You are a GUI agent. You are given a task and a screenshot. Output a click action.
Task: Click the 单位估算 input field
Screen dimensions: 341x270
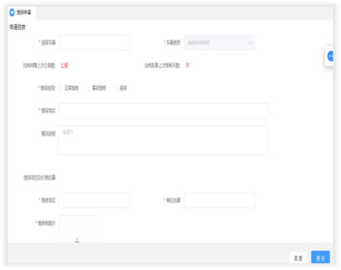(x=220, y=200)
